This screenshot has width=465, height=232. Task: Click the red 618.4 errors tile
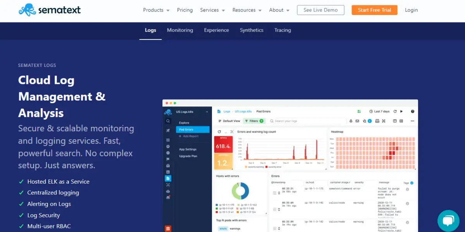tap(224, 145)
